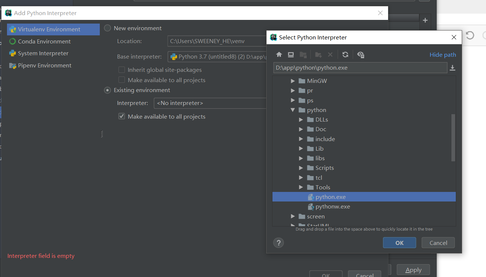Expand the include folder
Image resolution: width=486 pixels, height=277 pixels.
301,139
